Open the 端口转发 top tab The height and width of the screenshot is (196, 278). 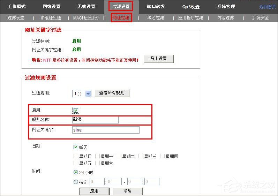[156, 7]
